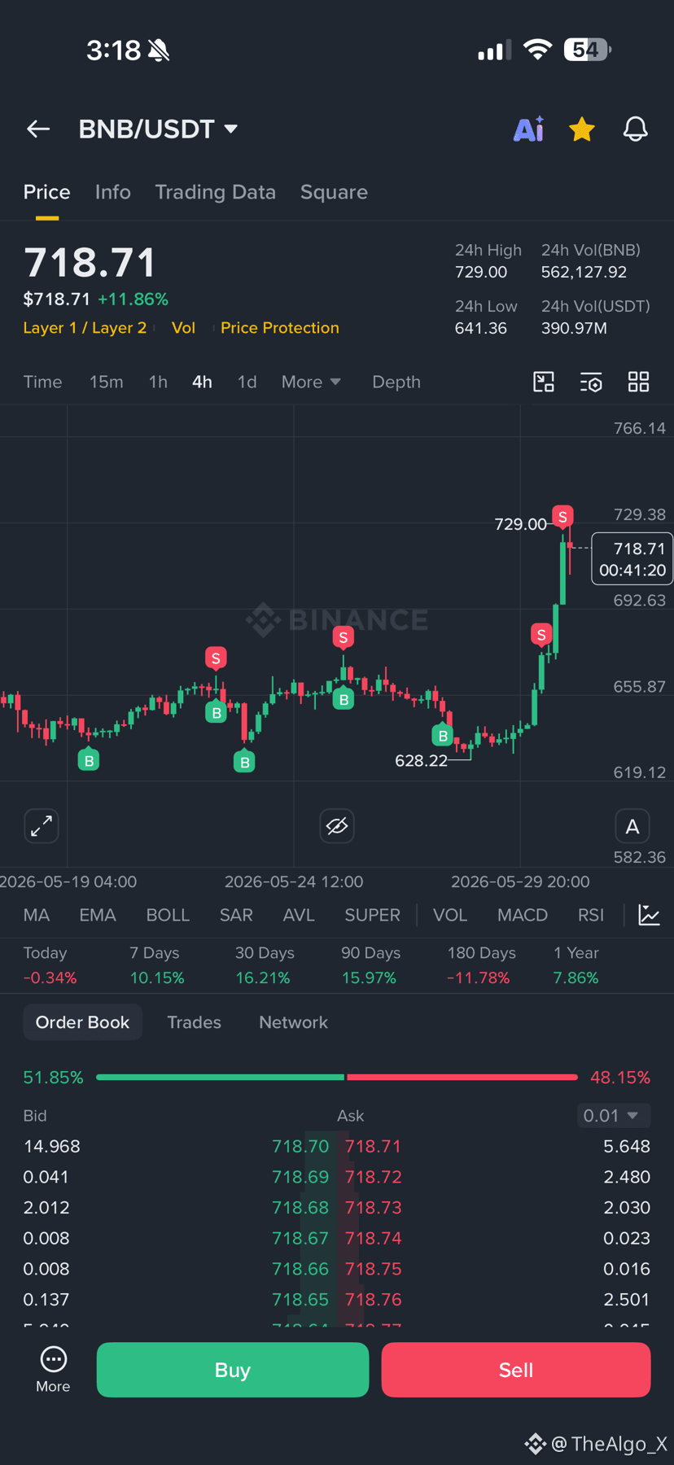The height and width of the screenshot is (1465, 674).
Task: Select the 4h timeframe
Action: 202,382
